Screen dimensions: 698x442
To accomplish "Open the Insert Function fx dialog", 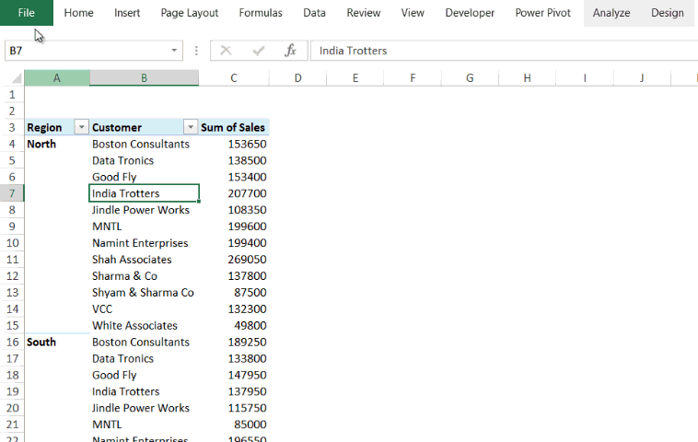I will point(290,51).
